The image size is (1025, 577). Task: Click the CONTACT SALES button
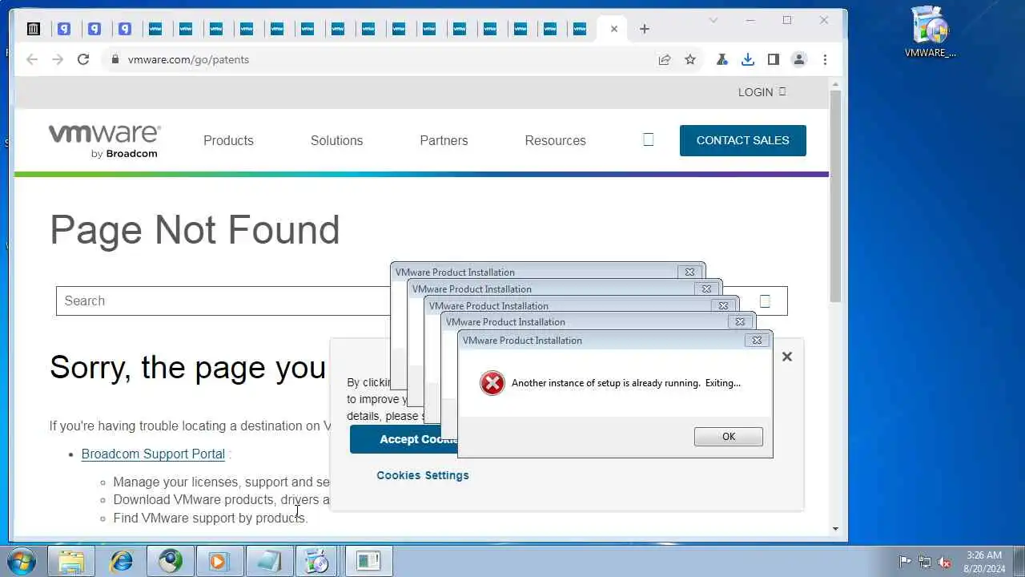coord(743,140)
